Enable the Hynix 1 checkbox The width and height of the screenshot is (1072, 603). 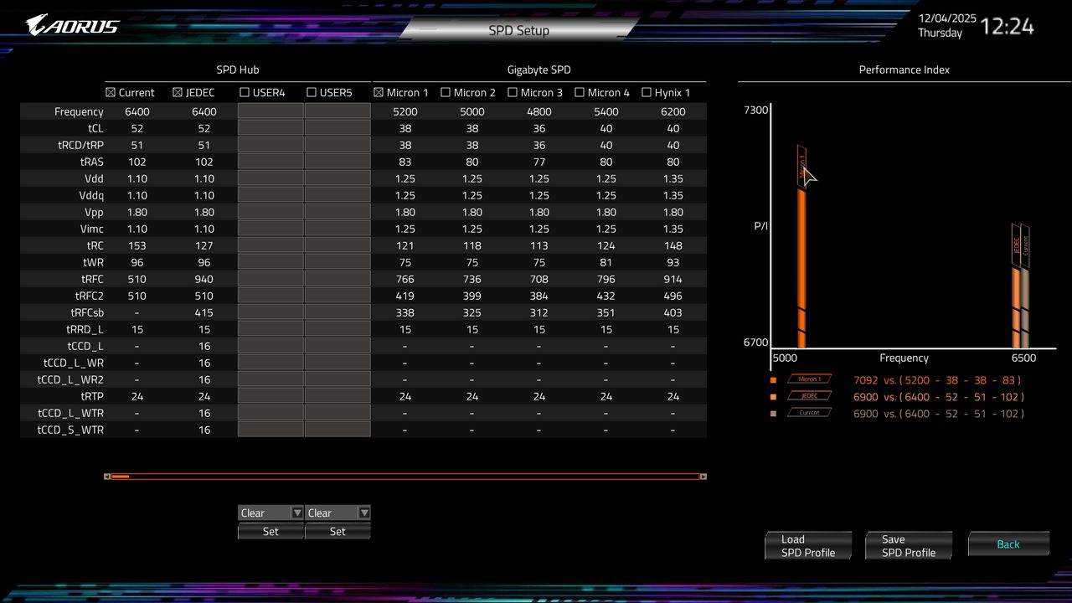click(646, 92)
